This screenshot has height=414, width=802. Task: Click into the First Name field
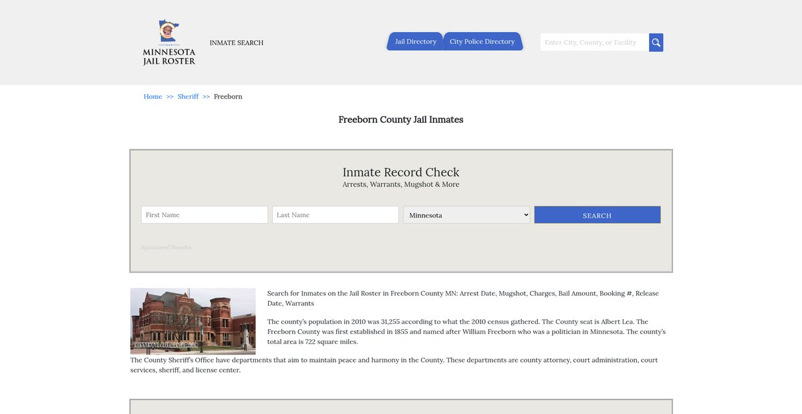point(205,215)
